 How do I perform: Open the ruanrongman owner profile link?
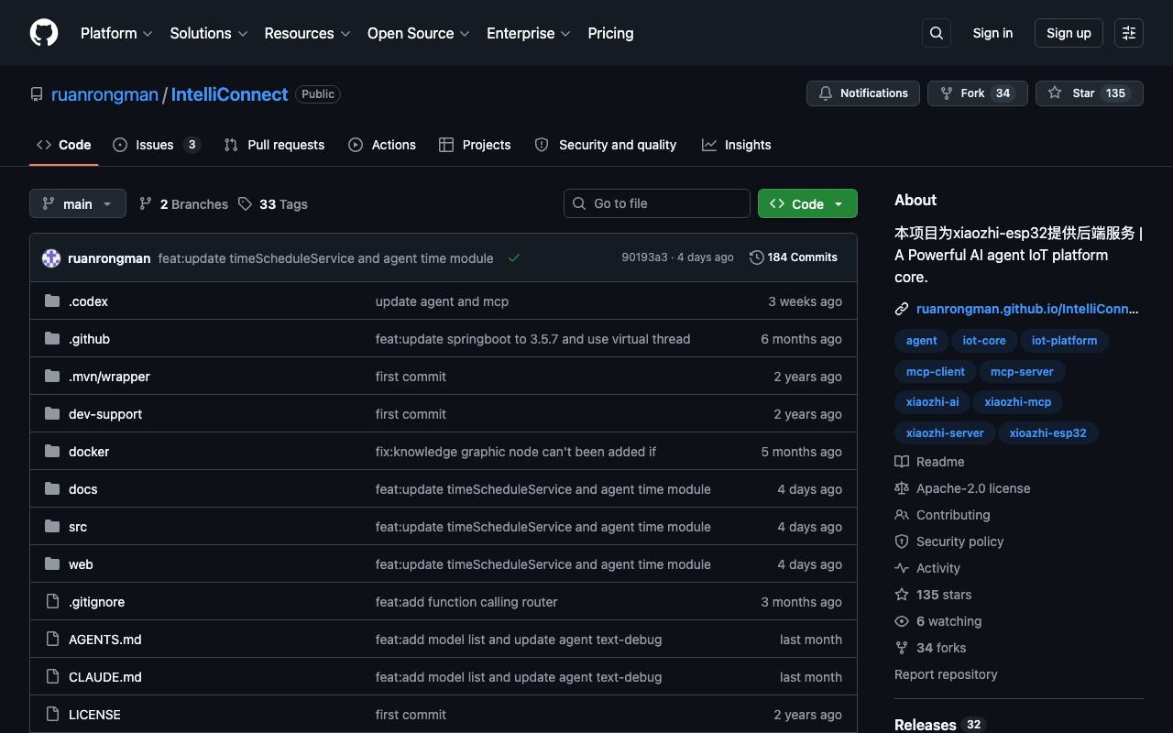tap(104, 94)
